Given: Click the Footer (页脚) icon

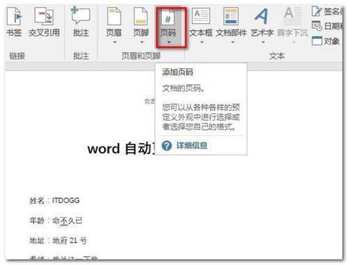Looking at the screenshot, I should pyautogui.click(x=141, y=16).
